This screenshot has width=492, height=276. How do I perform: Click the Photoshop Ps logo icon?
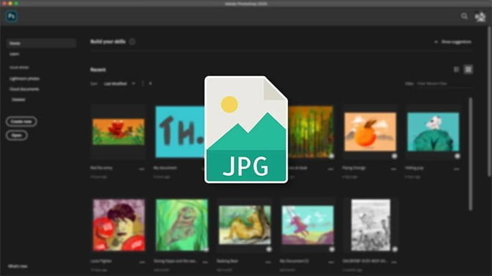(x=12, y=16)
